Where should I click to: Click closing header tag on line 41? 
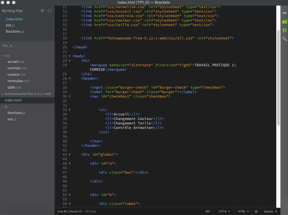pyautogui.click(x=91, y=146)
